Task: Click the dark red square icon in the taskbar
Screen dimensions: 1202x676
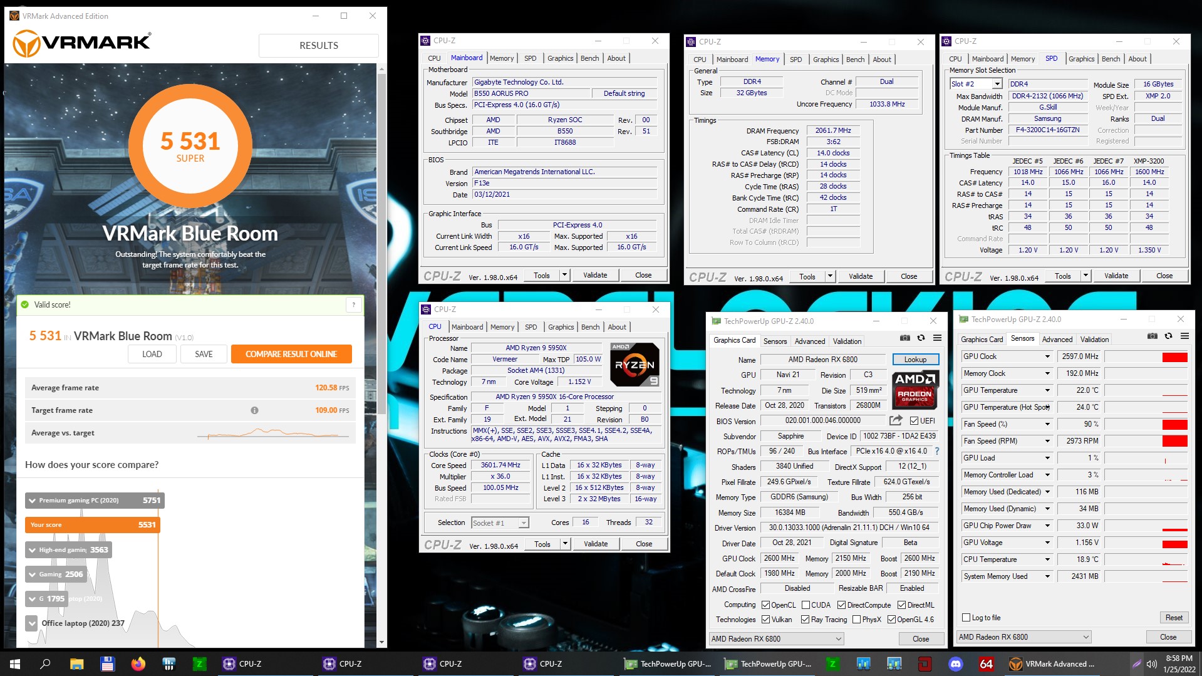Action: point(925,664)
